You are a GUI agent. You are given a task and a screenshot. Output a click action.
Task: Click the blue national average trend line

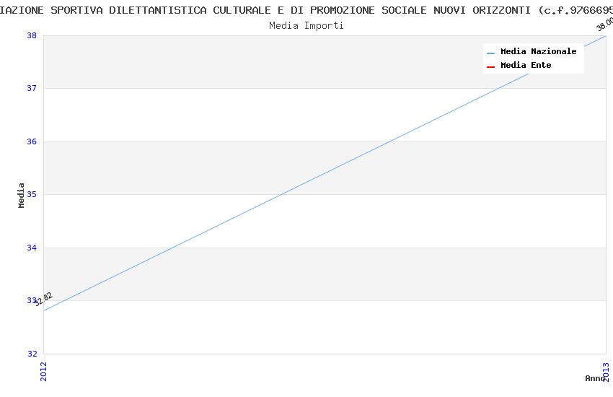coord(325,173)
